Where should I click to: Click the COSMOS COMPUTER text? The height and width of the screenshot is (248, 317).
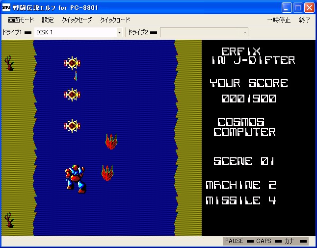click(x=244, y=127)
